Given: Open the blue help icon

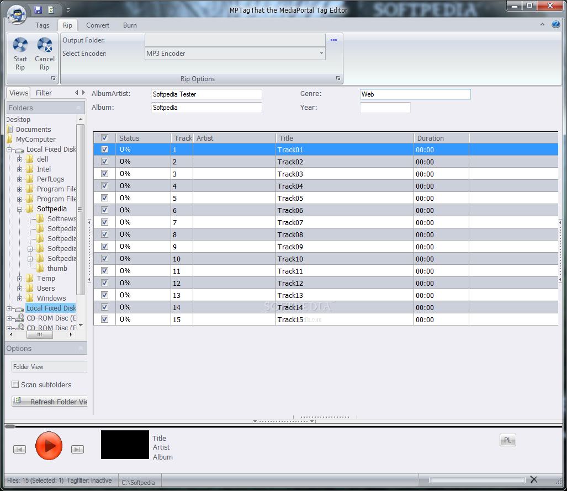Looking at the screenshot, I should (556, 24).
